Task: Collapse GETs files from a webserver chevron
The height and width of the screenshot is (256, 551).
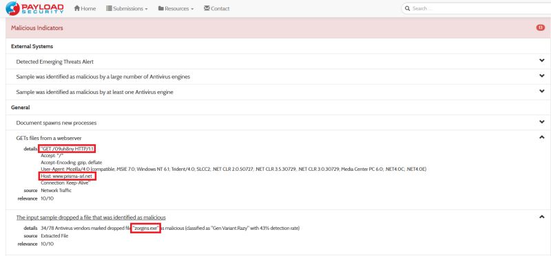Action: point(541,137)
